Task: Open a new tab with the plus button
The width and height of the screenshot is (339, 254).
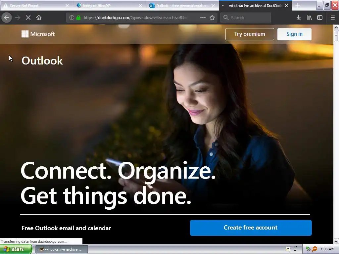Action: pos(298,6)
